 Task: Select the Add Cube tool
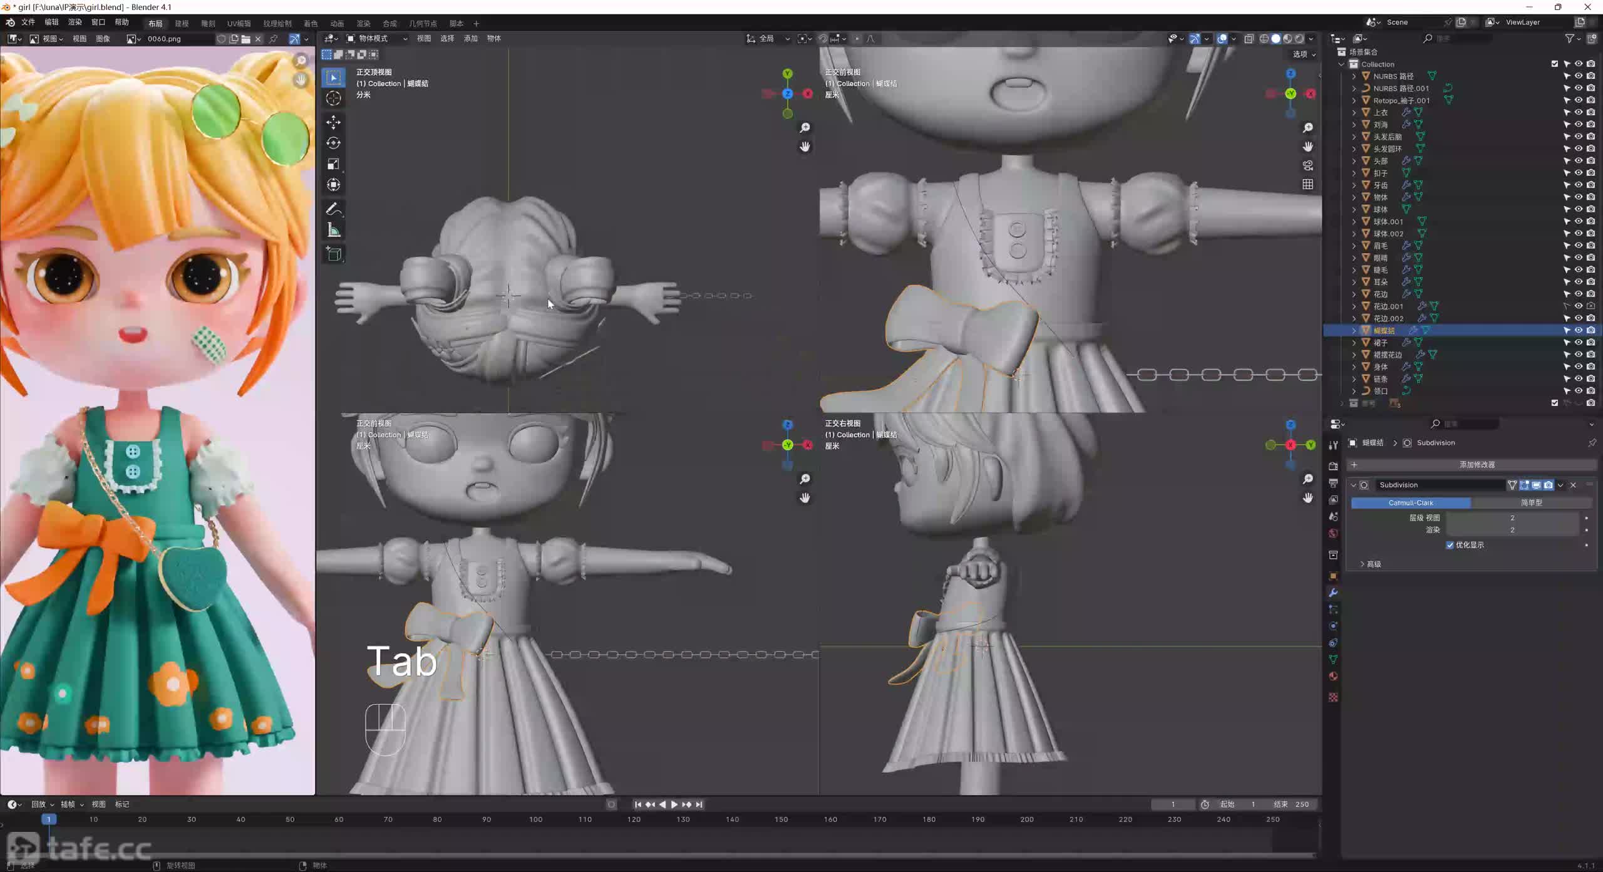[334, 254]
